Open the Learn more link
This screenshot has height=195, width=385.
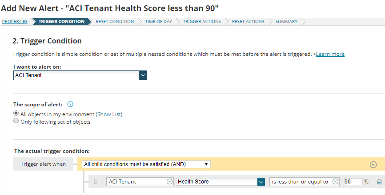click(x=330, y=54)
